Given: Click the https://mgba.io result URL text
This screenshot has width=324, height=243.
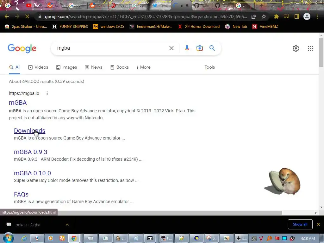Looking at the screenshot, I should click(x=24, y=93).
